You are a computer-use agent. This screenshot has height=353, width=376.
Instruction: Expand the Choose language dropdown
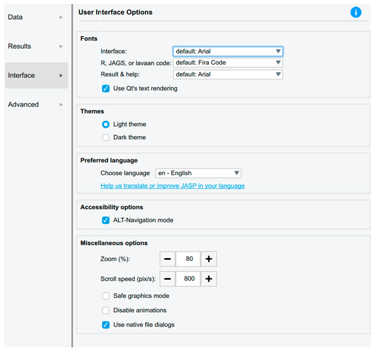[x=198, y=173]
